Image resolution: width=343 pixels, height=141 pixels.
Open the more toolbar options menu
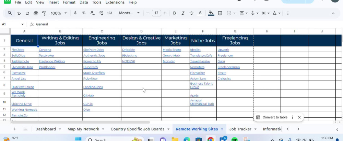click(288, 13)
